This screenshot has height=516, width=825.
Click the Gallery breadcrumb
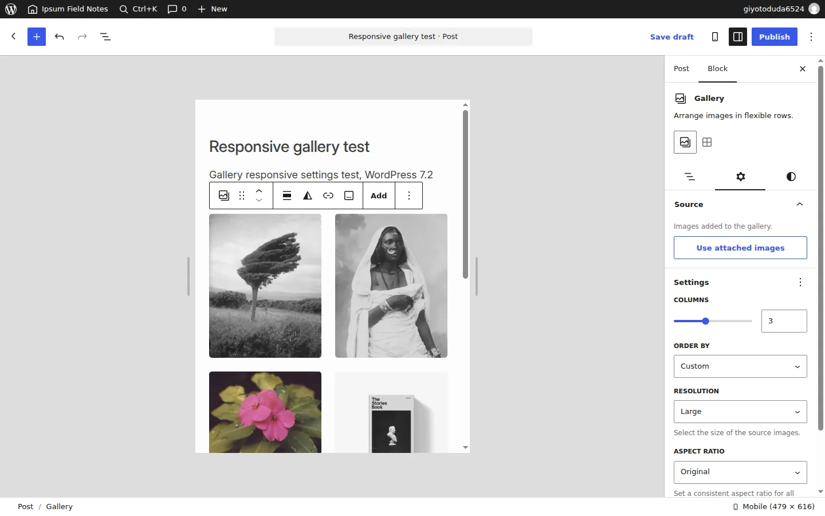pyautogui.click(x=59, y=507)
